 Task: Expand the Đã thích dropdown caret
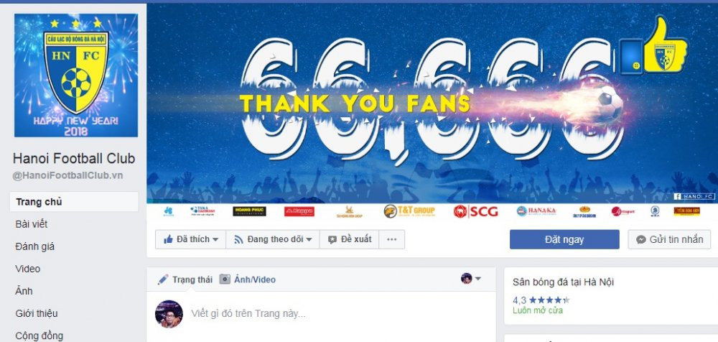(x=215, y=239)
